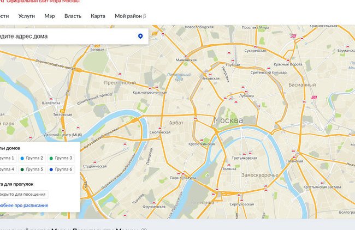
Task: Open the Карта menu item
Action: click(x=98, y=16)
